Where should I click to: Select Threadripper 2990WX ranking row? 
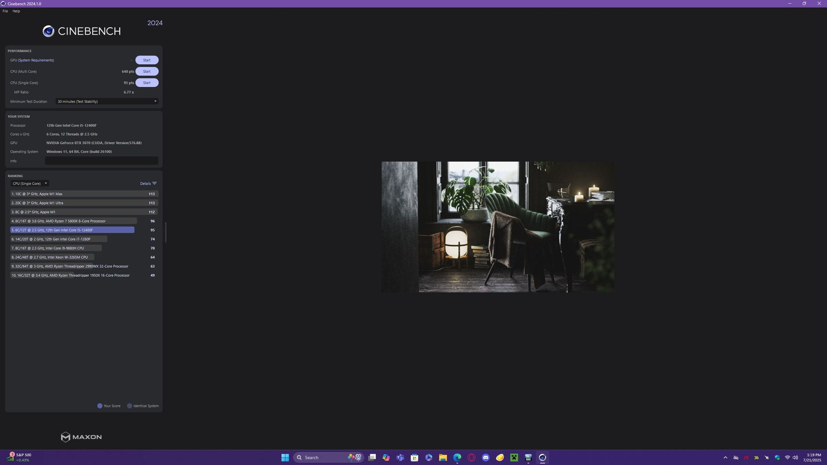click(84, 266)
